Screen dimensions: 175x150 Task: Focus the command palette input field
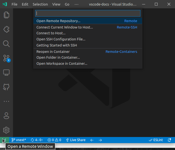click(x=88, y=13)
